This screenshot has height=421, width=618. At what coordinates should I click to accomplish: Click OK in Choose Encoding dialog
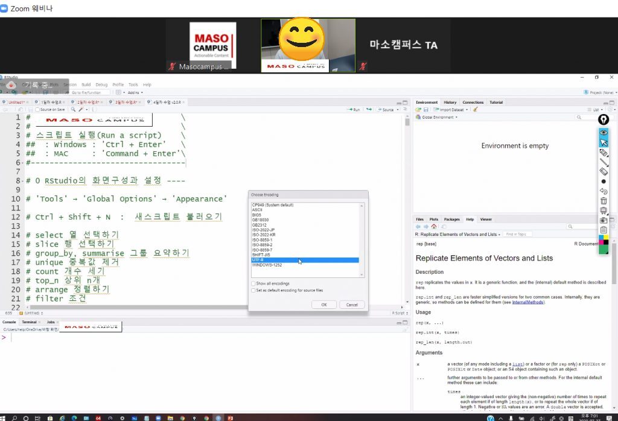(324, 305)
